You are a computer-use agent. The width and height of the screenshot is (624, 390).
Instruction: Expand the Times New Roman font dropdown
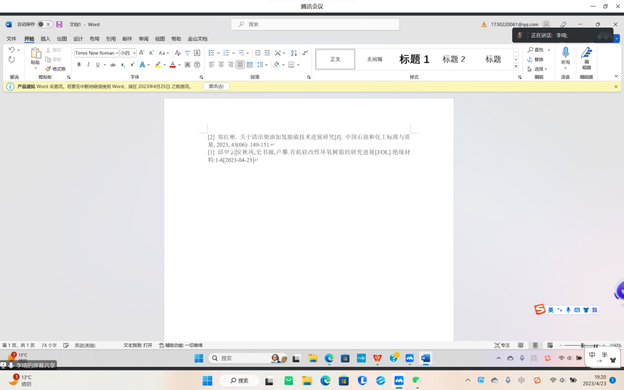pos(116,53)
